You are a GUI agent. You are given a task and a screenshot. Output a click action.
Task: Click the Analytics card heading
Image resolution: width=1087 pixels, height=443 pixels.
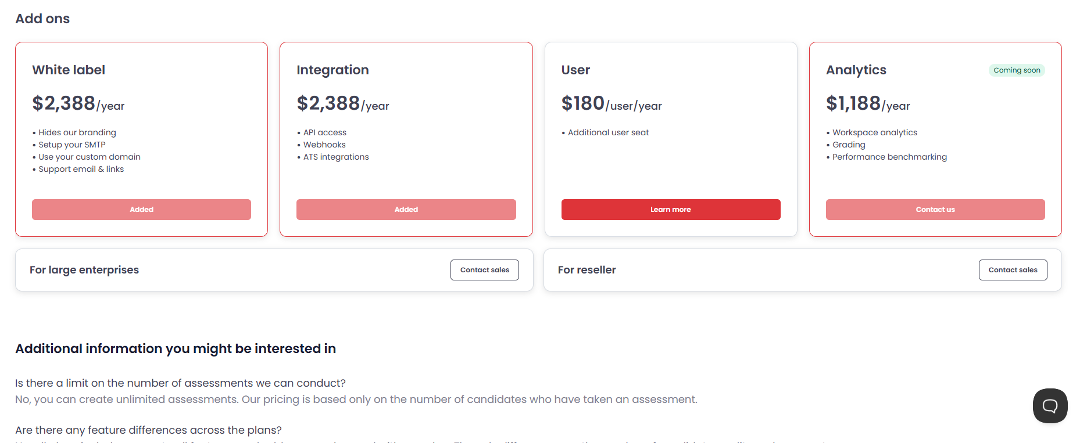pyautogui.click(x=856, y=70)
